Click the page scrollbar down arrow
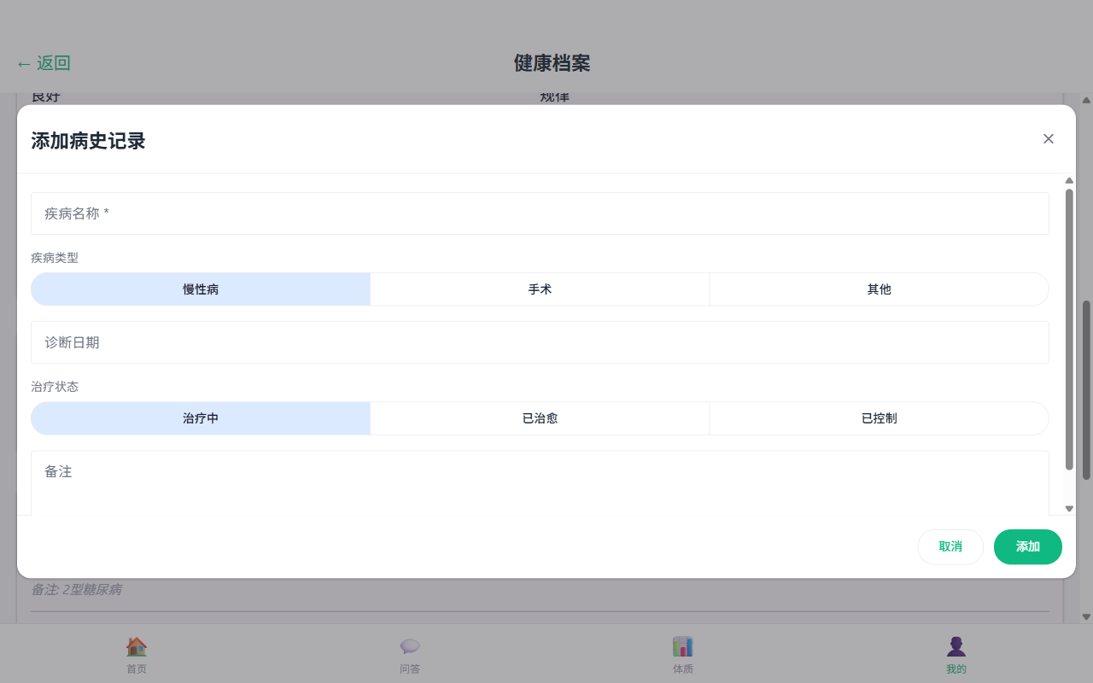1093x683 pixels. coord(1086,616)
